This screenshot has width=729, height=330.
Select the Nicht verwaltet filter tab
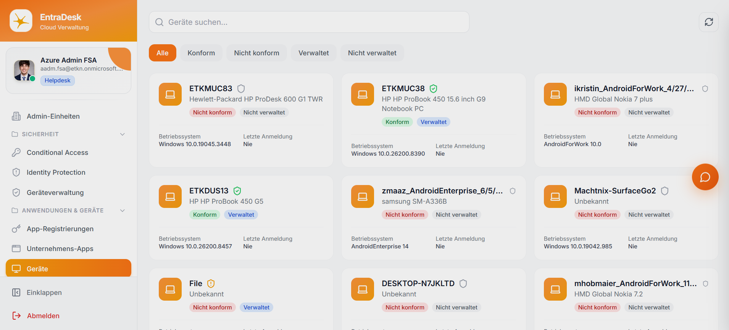pyautogui.click(x=372, y=53)
